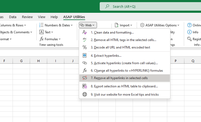Select column G header
201x122 pixels.
coord(21,61)
